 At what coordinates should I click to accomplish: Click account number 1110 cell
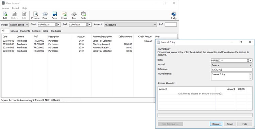coord(81,44)
